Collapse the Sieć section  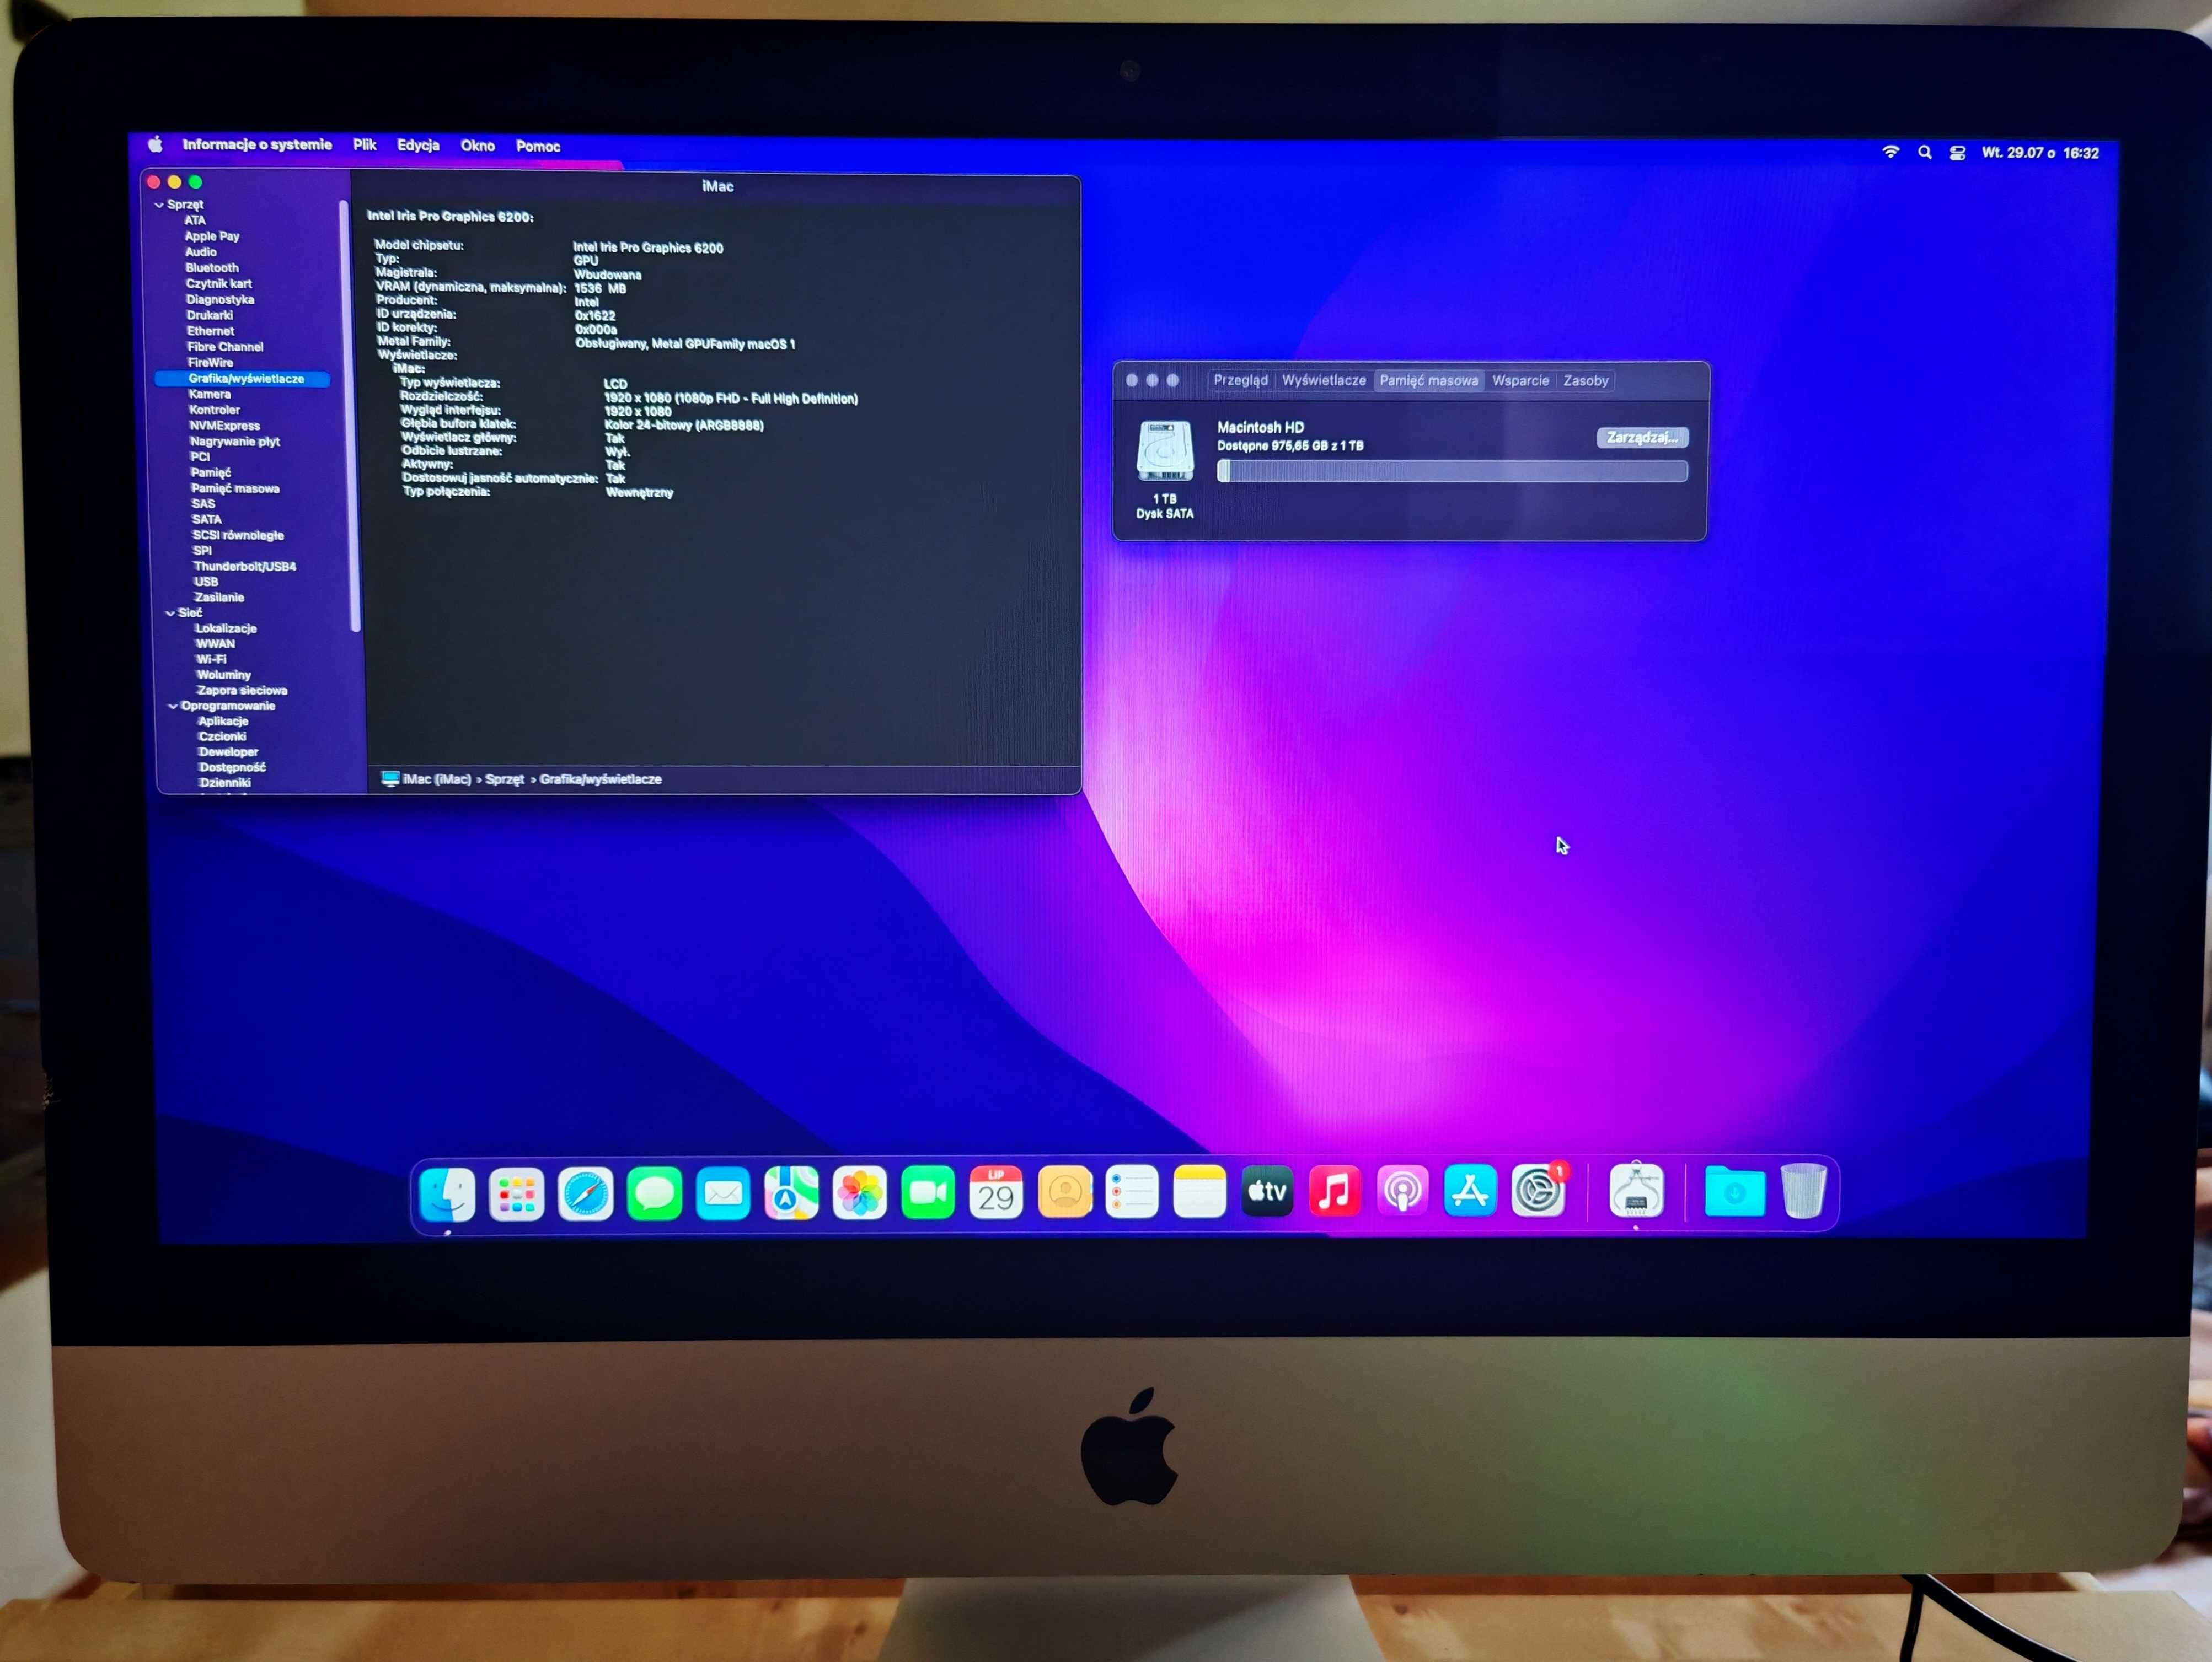(x=170, y=614)
